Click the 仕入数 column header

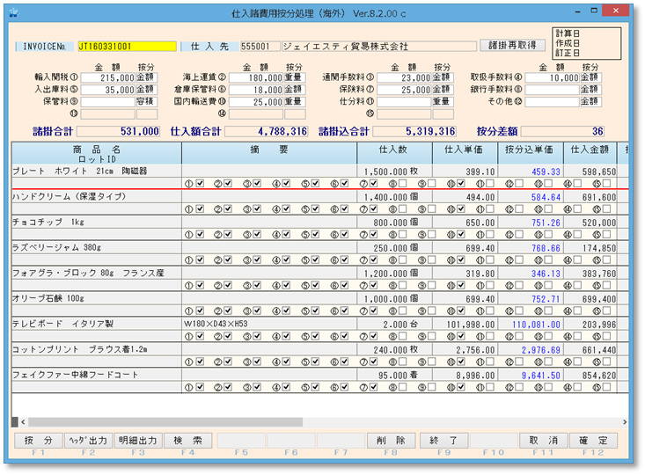point(394,154)
